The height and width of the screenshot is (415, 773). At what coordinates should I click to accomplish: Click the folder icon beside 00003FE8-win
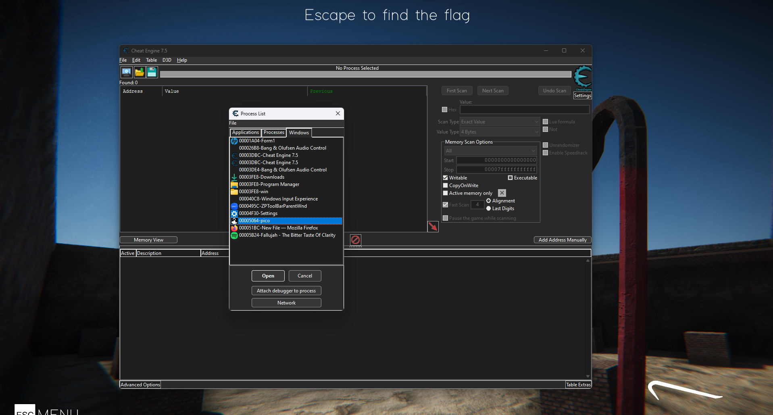pos(234,192)
